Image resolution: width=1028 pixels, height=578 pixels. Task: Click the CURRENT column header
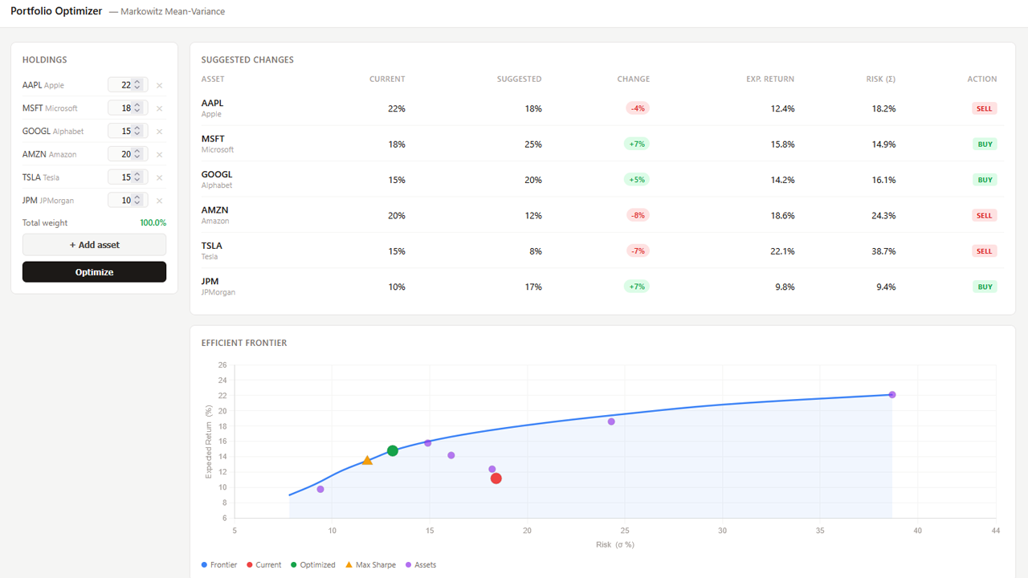click(387, 79)
